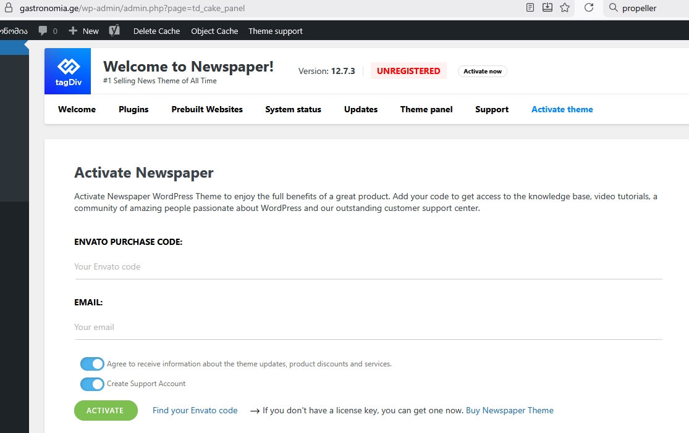Open Buy Newspaper Theme link
This screenshot has width=689, height=433.
(x=510, y=410)
